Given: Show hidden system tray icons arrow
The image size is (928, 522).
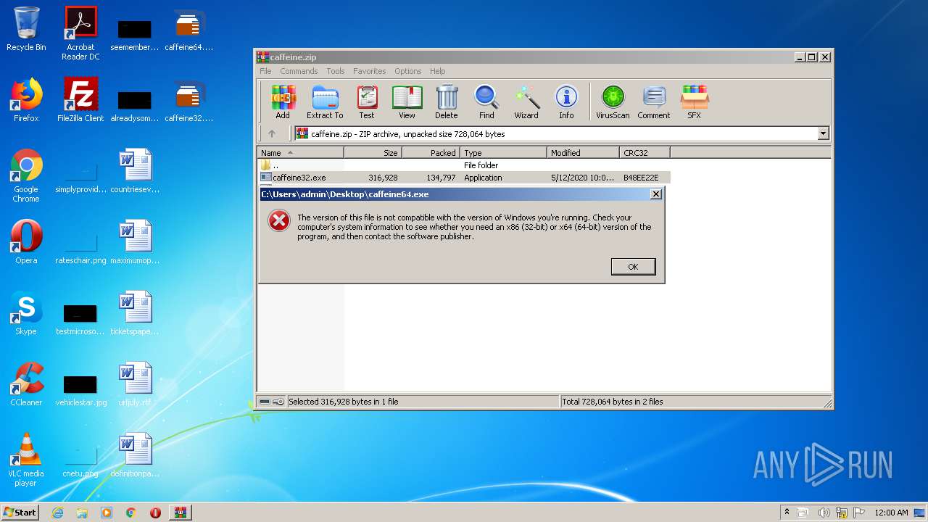Looking at the screenshot, I should [x=787, y=512].
